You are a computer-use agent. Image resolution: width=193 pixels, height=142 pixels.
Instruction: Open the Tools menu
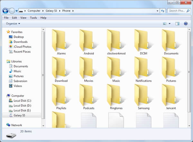click(33, 18)
